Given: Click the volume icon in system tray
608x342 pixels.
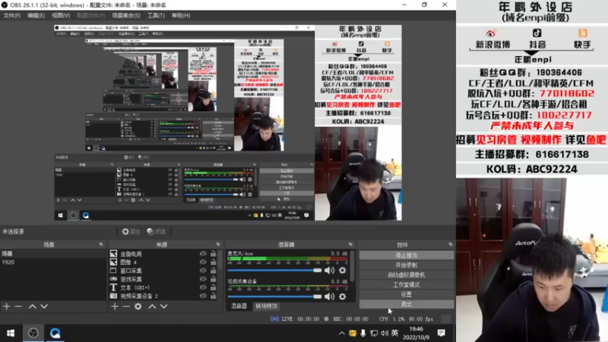Looking at the screenshot, I should (x=385, y=333).
